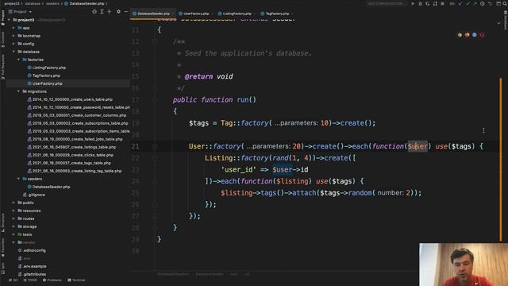Open the Safari browser preview icon in the editor

(x=475, y=35)
